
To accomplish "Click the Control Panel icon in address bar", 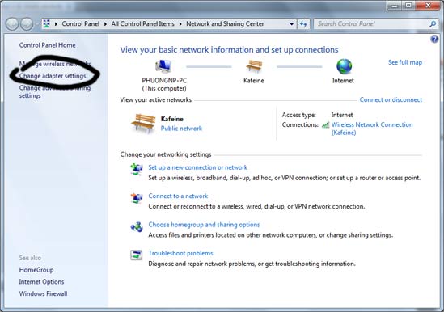I will point(47,23).
